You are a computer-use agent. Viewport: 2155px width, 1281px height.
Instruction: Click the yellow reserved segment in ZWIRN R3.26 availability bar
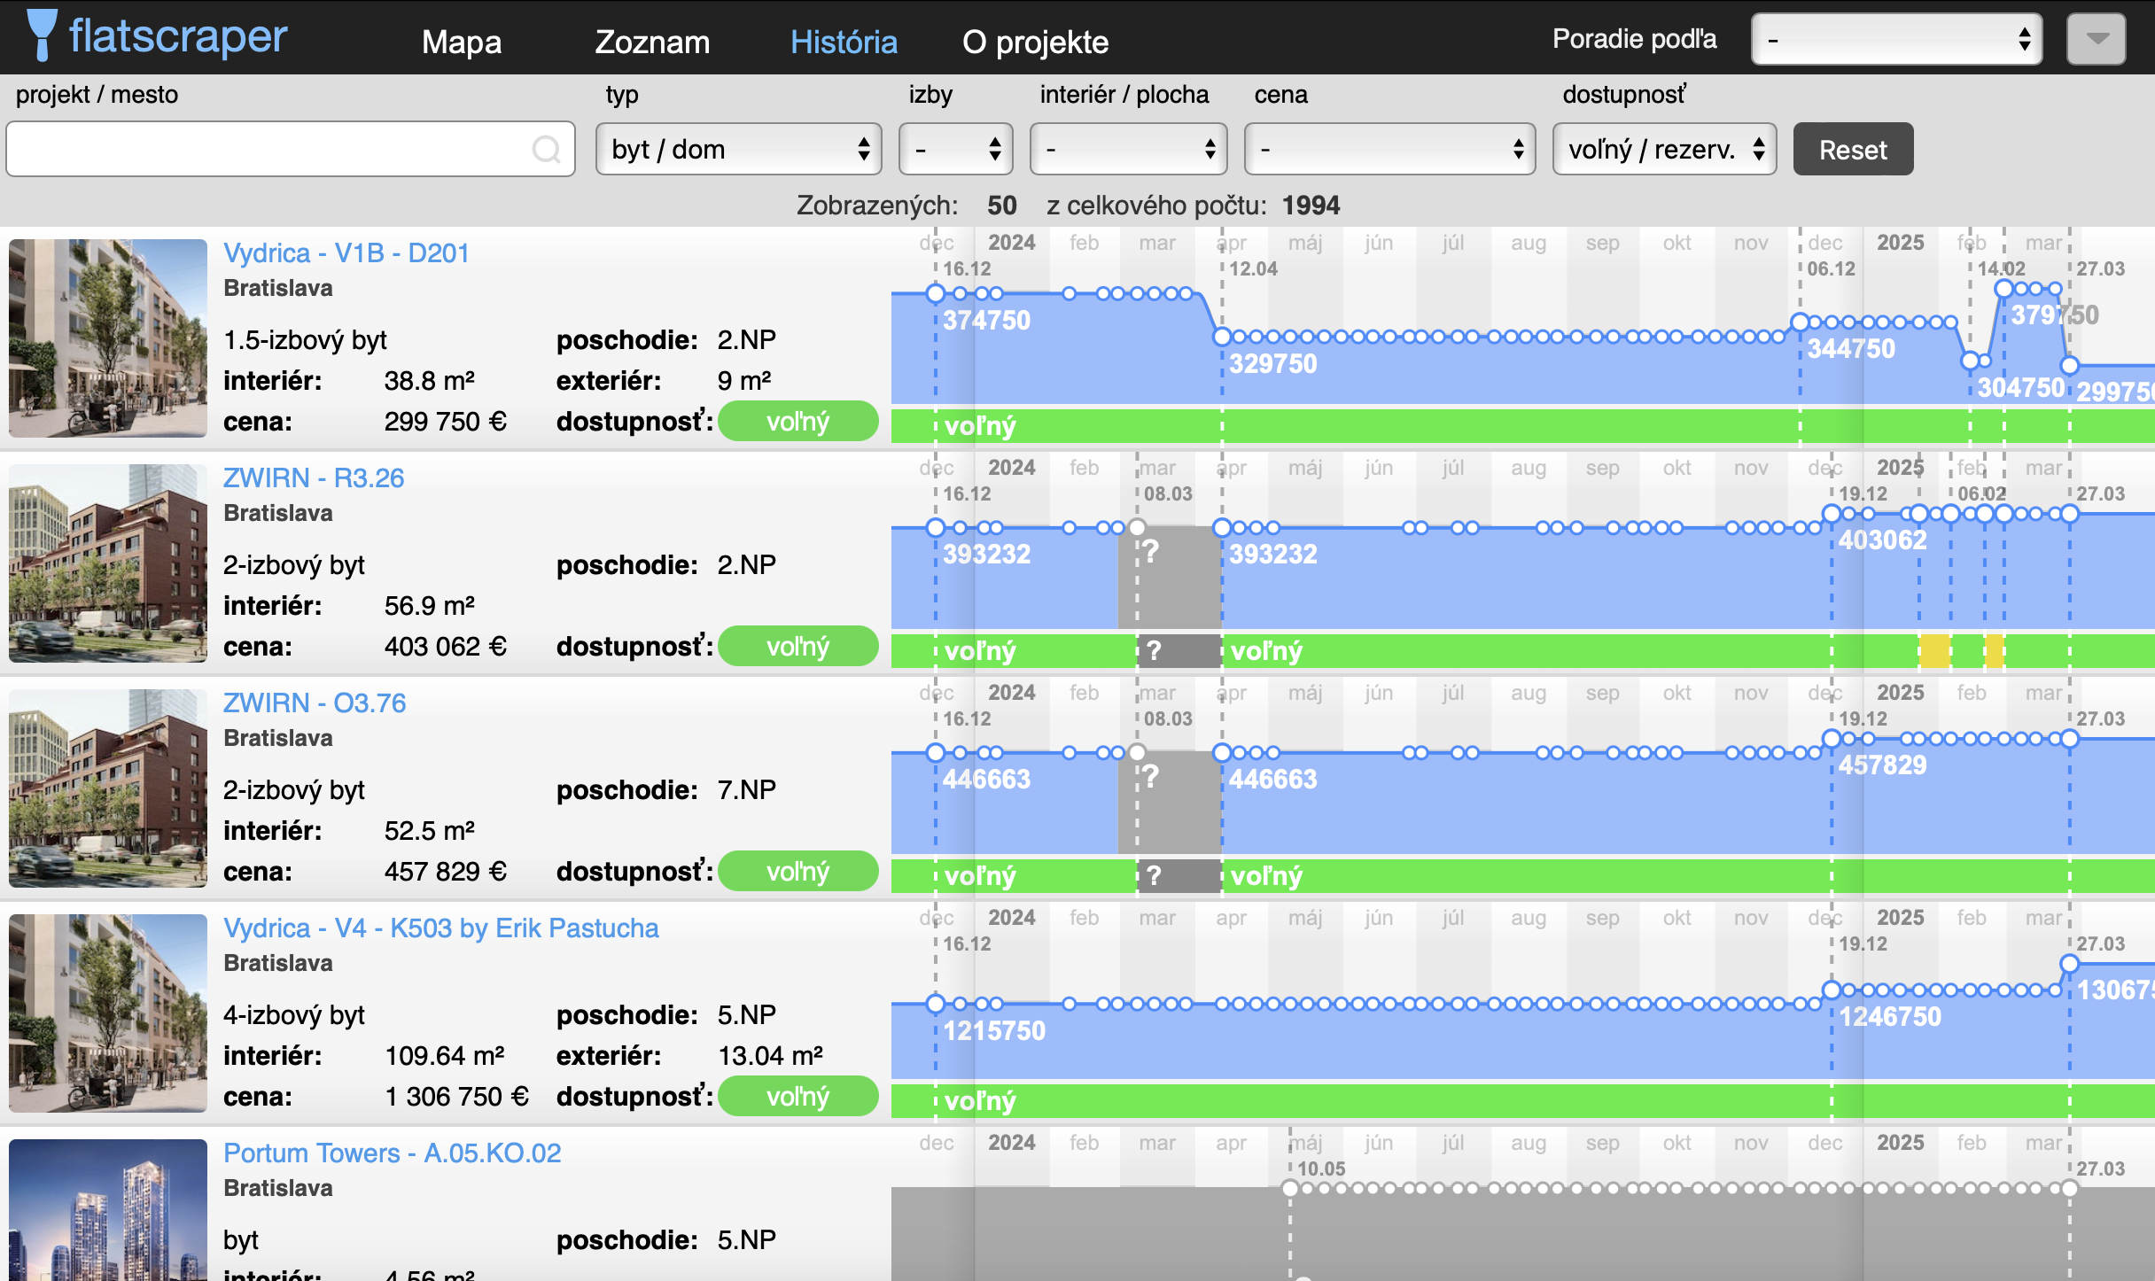(1934, 651)
